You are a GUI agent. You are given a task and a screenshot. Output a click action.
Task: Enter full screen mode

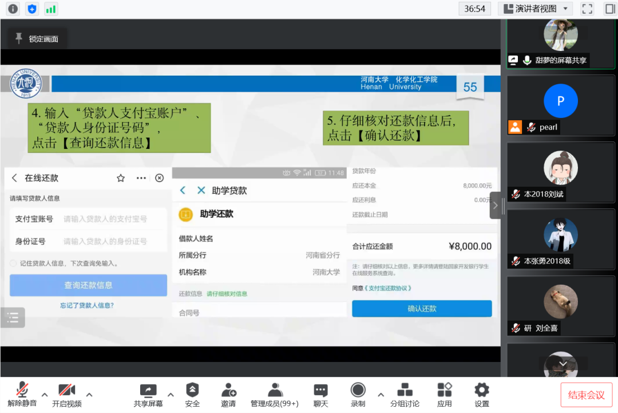[x=587, y=9]
